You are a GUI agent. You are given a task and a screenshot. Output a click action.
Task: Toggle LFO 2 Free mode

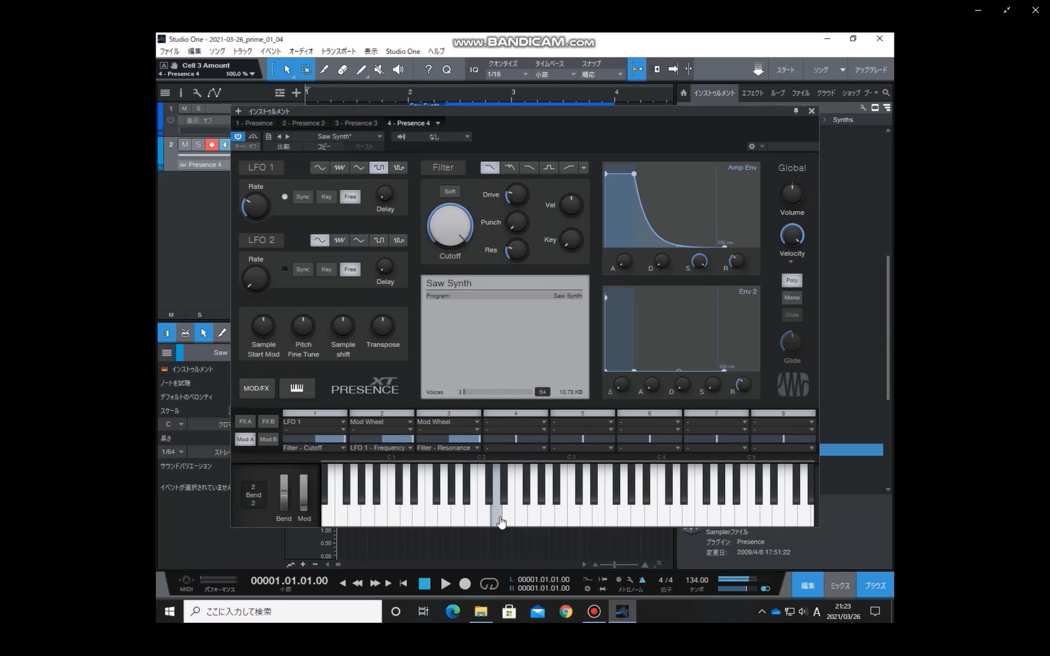pos(350,269)
